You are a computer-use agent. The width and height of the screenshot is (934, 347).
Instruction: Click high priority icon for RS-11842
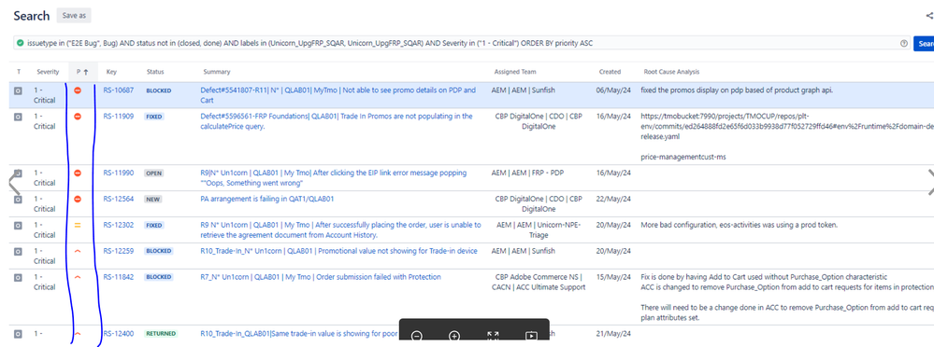click(78, 277)
